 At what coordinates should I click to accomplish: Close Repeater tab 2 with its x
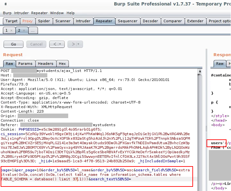(x=24, y=30)
